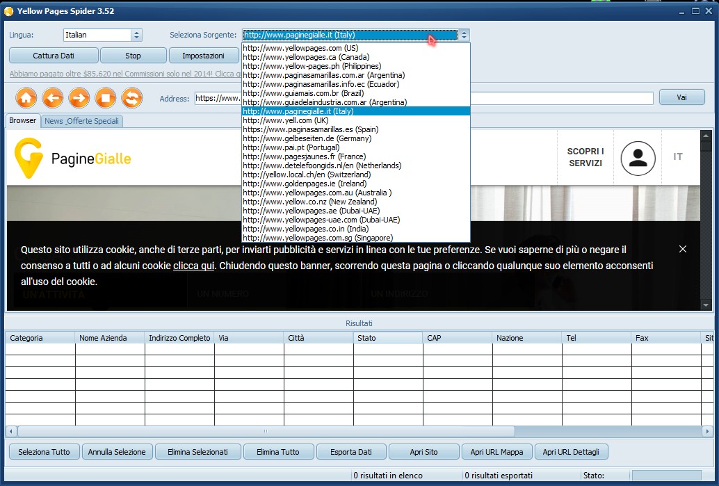Click the CAP column header
This screenshot has width=719, height=486.
coord(458,338)
